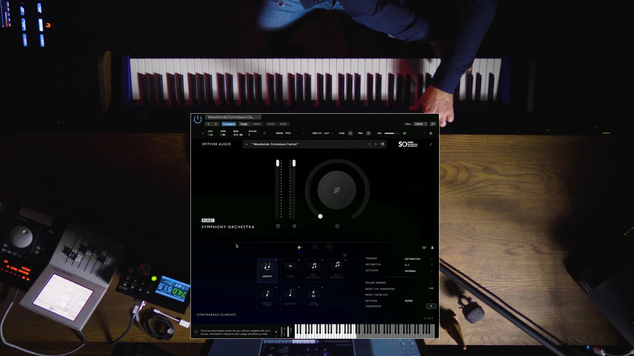The image size is (634, 356).
Task: Pick the Staccatissimo articulation
Action: pyautogui.click(x=267, y=298)
